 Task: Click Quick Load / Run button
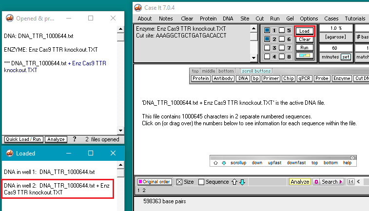pyautogui.click(x=23, y=139)
